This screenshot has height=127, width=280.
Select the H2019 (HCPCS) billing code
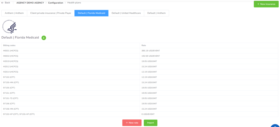pos(11,61)
